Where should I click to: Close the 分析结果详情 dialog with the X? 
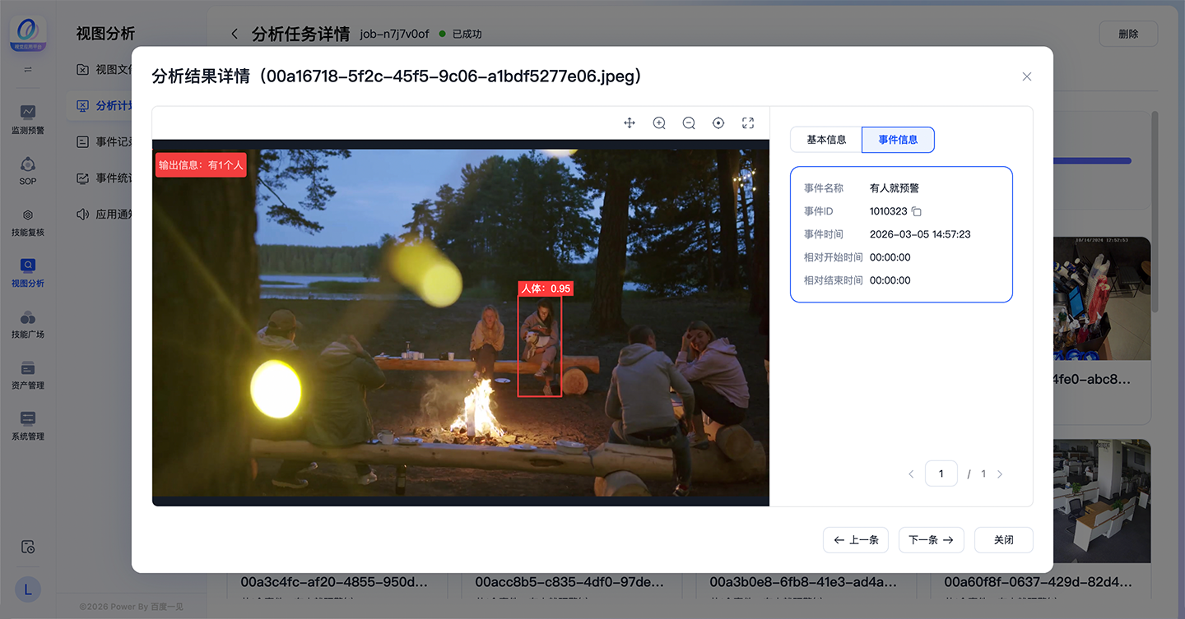pyautogui.click(x=1026, y=76)
